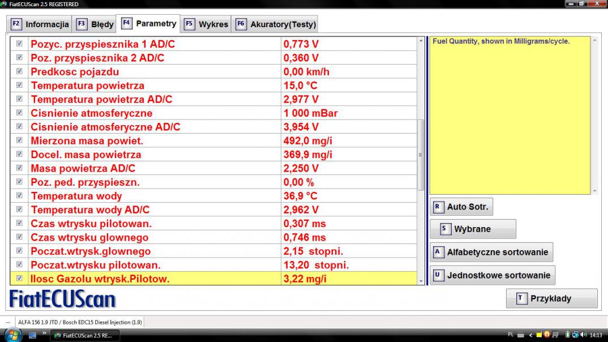Click the Show Desktop quick launch icon
Screen dimensions: 608x342
click(32, 335)
